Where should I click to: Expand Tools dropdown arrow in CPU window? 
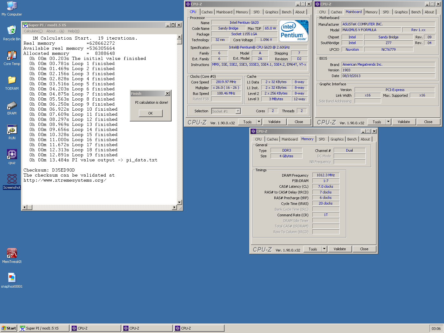tap(259, 122)
